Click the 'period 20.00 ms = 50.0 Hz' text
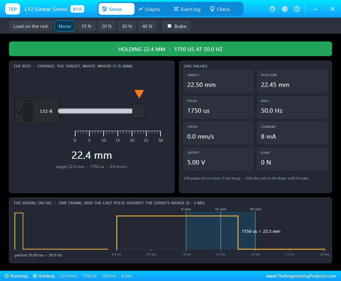The image size is (341, 281). click(x=39, y=255)
